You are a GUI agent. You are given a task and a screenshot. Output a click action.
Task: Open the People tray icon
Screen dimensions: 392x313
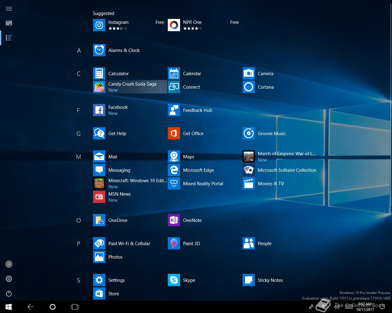[311, 307]
